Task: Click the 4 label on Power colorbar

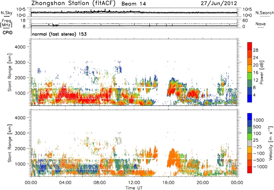Action: tap(254, 95)
